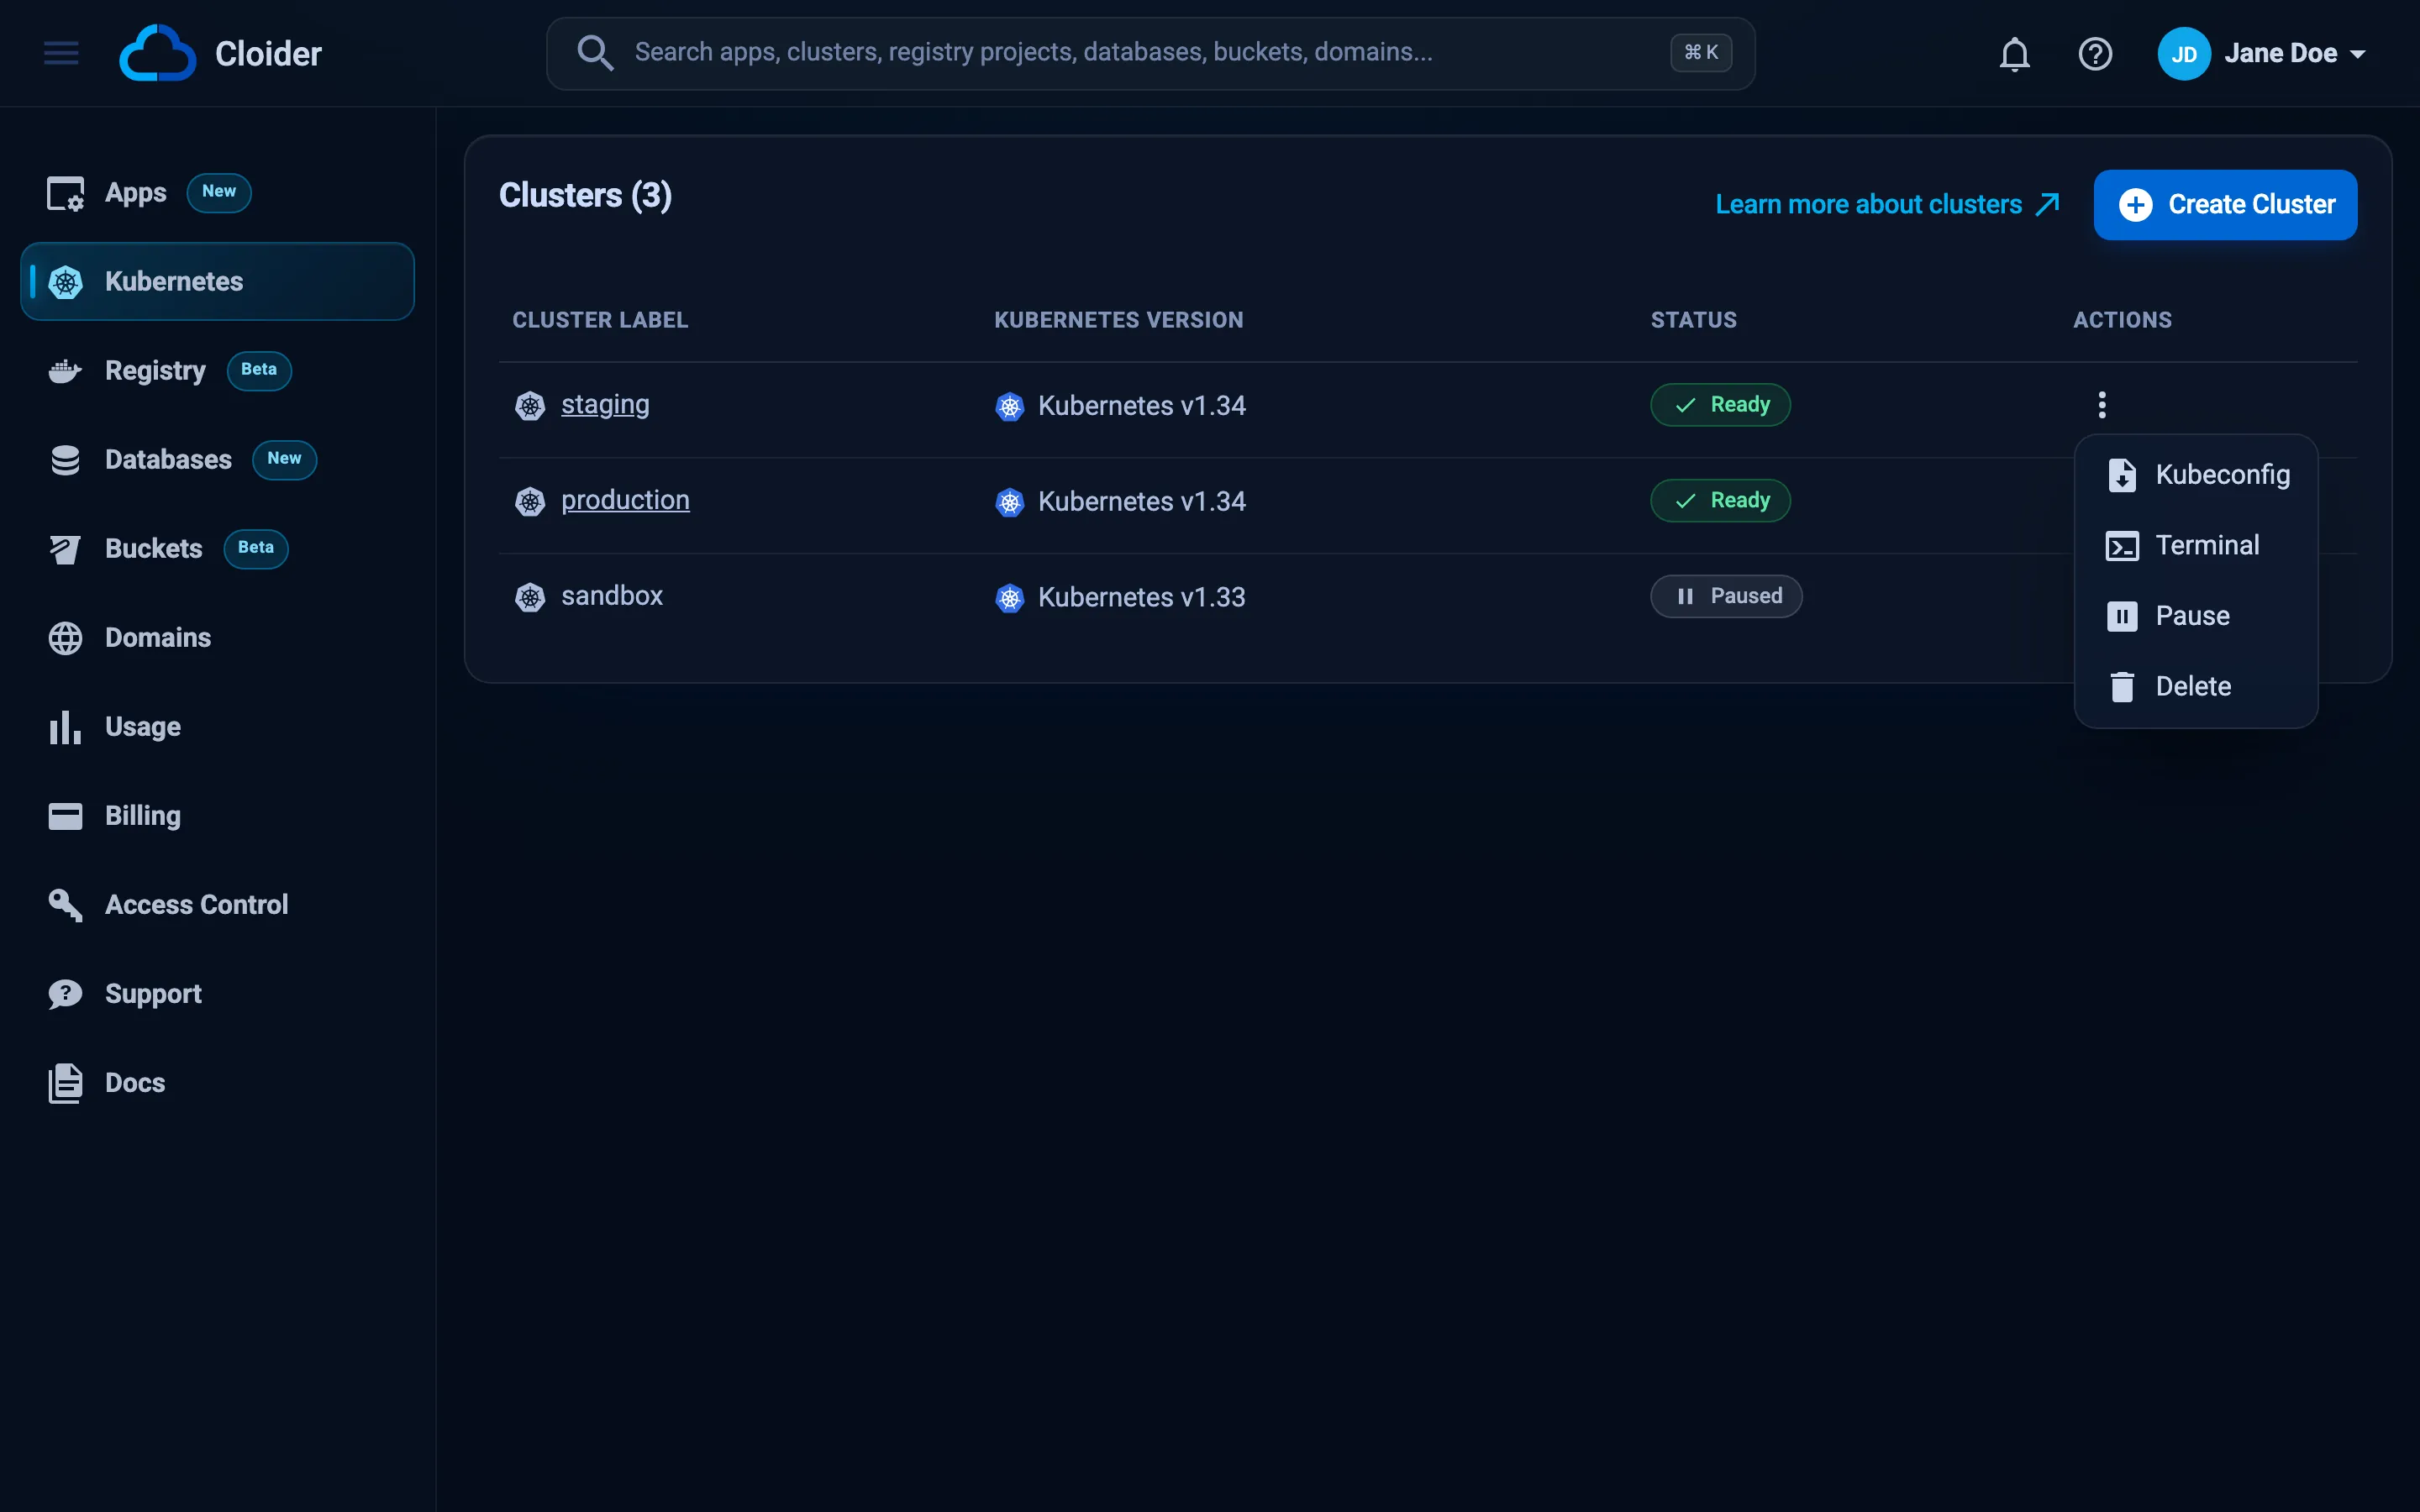This screenshot has height=1512, width=2420.
Task: Choose Kubeconfig from the actions menu
Action: (x=2196, y=474)
